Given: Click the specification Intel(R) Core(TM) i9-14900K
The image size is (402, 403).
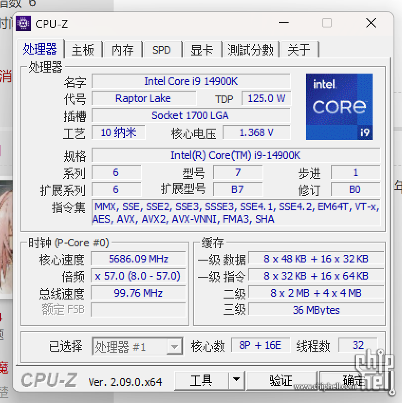Looking at the screenshot, I should 236,156.
